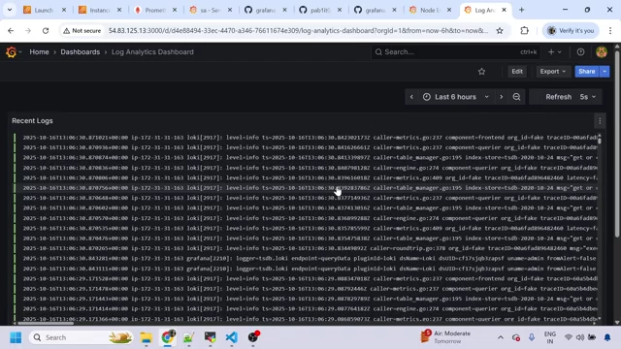Screen dimensions: 621x349
Task: Open File Explorer from taskbar
Action: 147,337
